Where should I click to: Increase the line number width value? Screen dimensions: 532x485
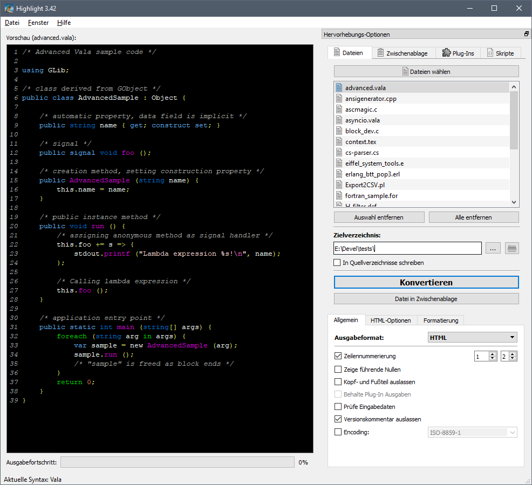click(513, 354)
